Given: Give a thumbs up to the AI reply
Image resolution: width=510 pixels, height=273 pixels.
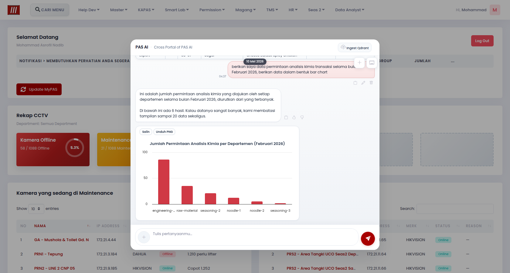Looking at the screenshot, I should 294,117.
